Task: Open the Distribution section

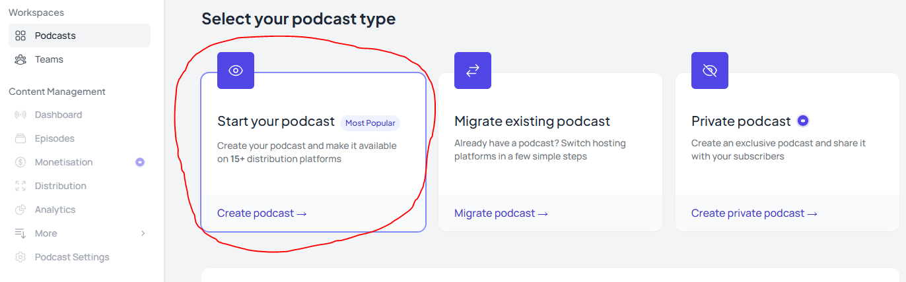Action: [x=79, y=186]
